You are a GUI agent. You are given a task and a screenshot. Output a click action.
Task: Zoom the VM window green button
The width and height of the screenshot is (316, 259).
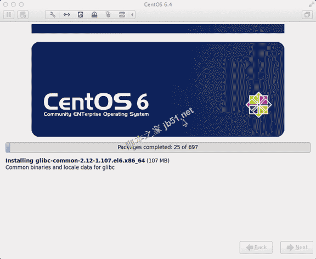click(x=21, y=4)
